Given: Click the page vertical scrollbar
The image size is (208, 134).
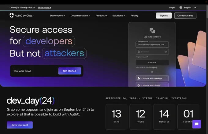Looking at the screenshot, I should pos(207,11).
